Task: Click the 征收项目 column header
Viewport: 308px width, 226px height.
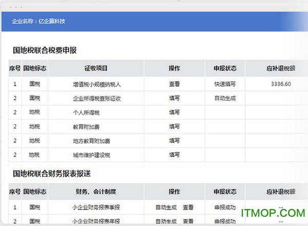Action: [x=96, y=68]
